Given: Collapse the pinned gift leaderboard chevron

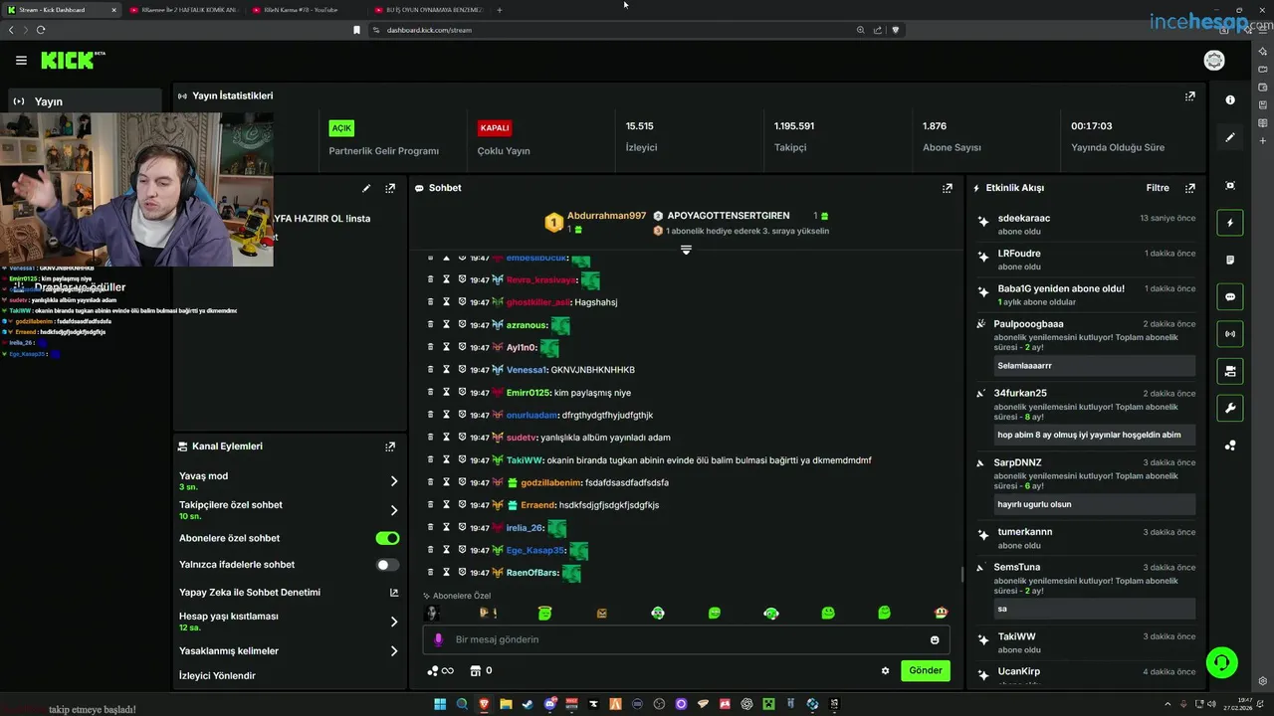Looking at the screenshot, I should click(686, 250).
